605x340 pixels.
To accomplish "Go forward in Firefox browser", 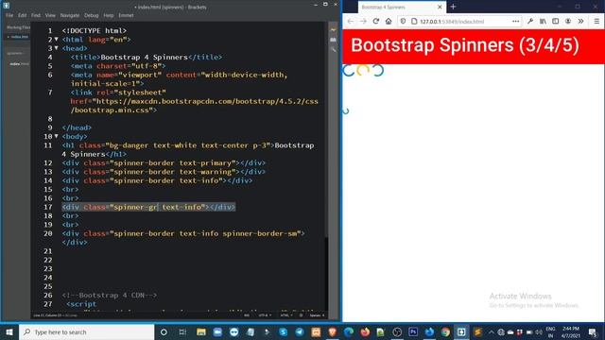I will coord(363,22).
